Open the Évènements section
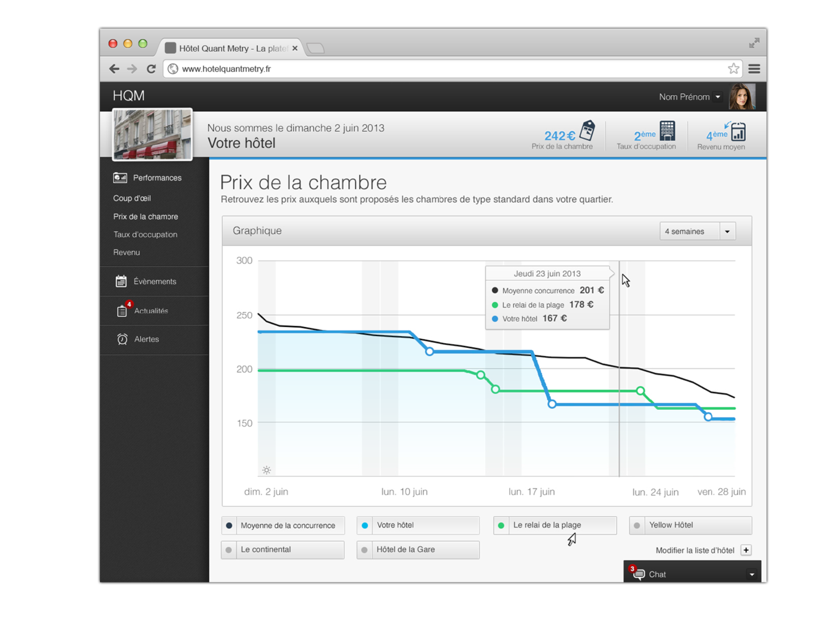 (x=154, y=282)
